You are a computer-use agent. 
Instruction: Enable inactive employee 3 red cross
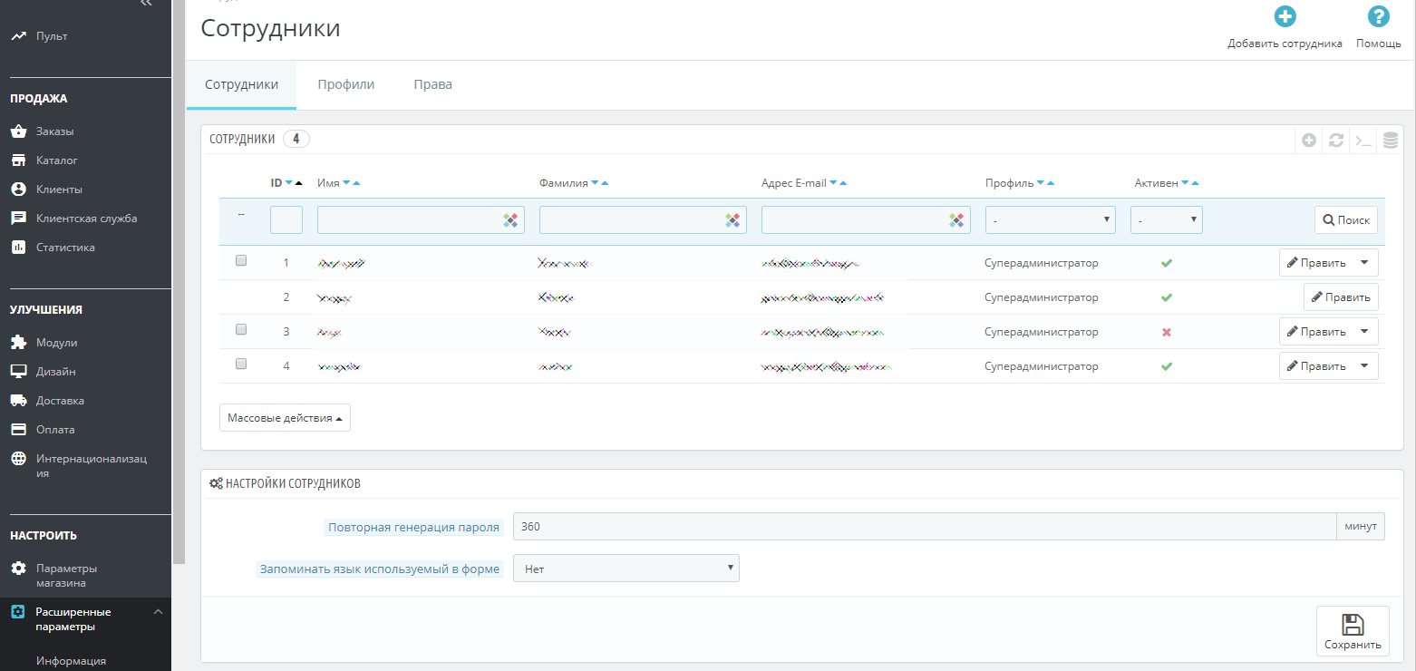coord(1167,332)
